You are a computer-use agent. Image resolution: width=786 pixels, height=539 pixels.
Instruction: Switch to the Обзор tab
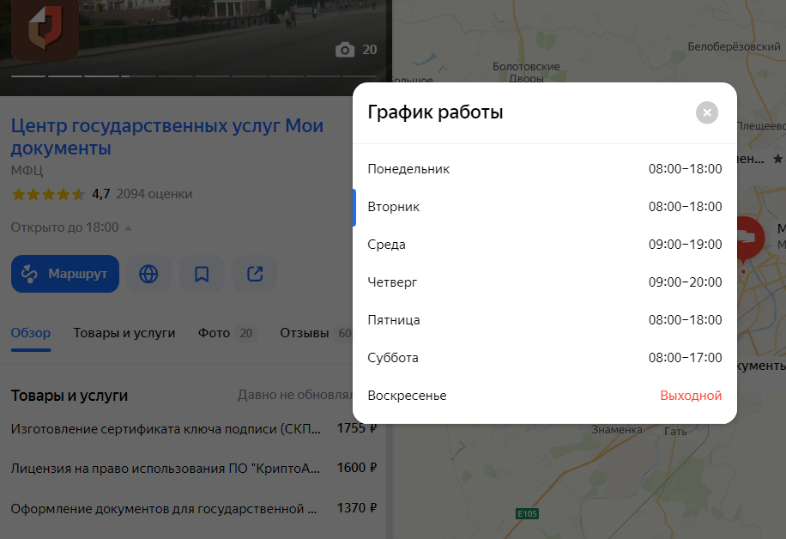click(31, 333)
